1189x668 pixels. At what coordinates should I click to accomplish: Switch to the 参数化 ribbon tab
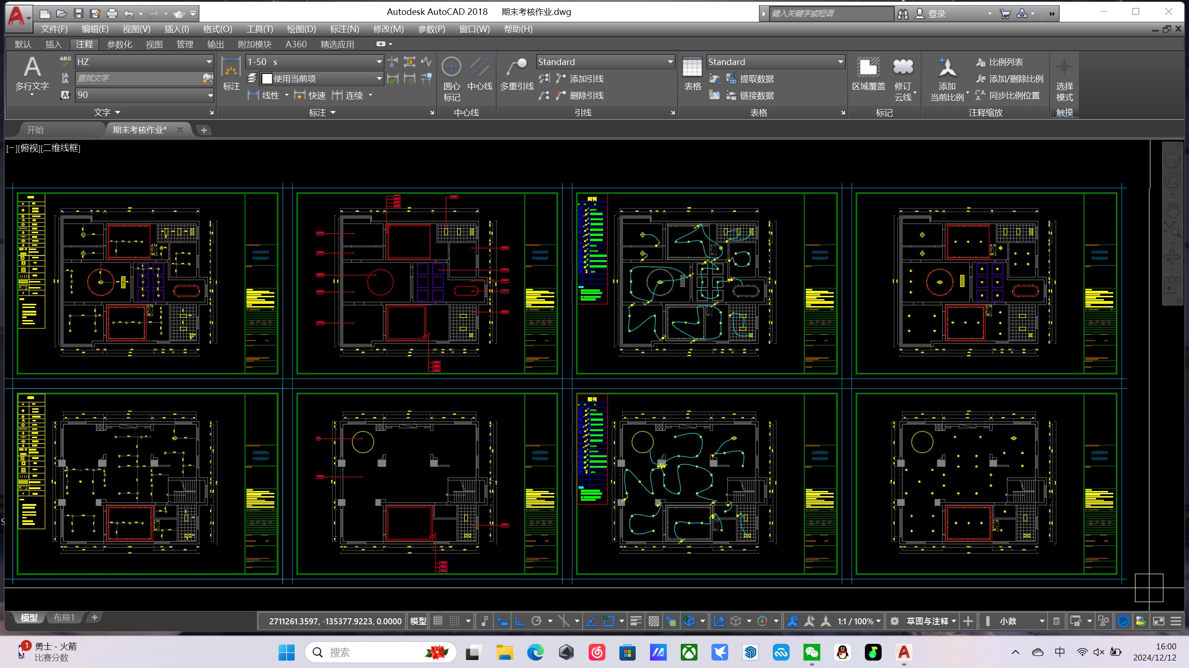(120, 45)
